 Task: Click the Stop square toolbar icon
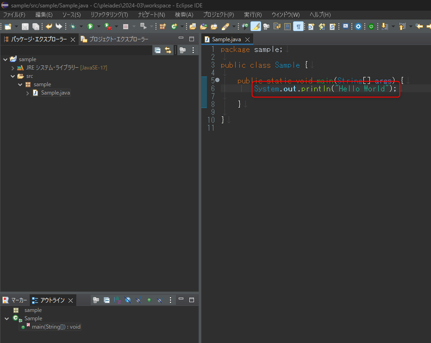pos(125,26)
